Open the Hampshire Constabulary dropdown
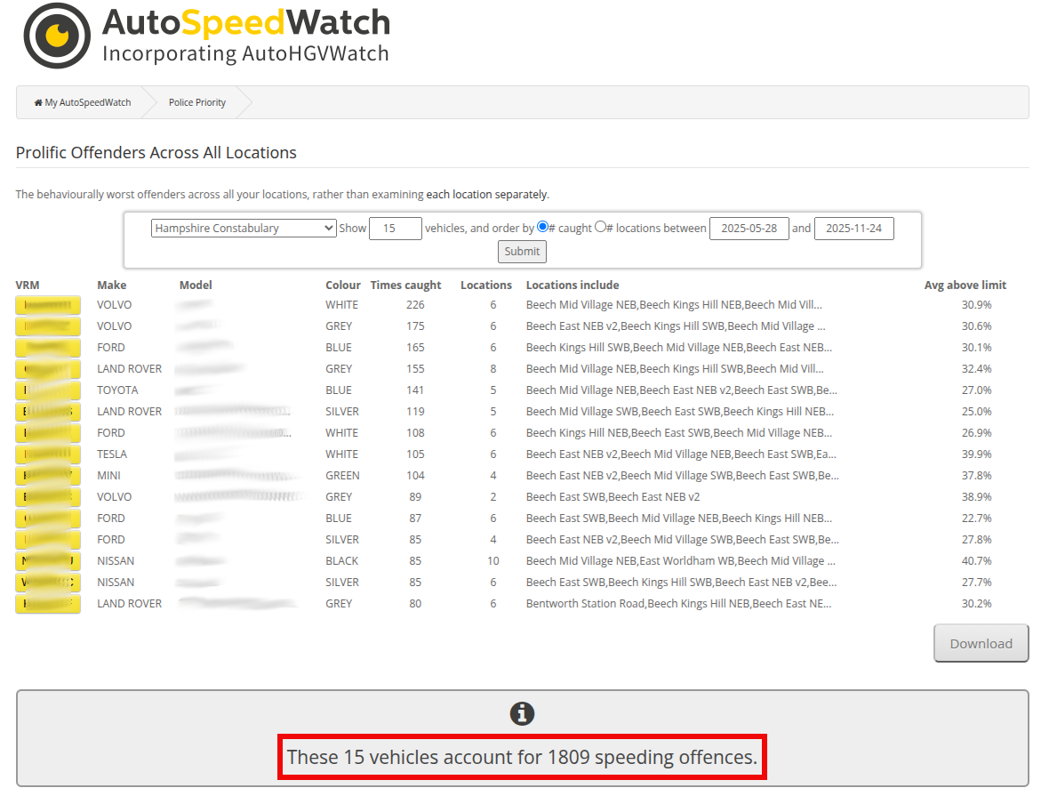The height and width of the screenshot is (796, 1041). pyautogui.click(x=243, y=229)
